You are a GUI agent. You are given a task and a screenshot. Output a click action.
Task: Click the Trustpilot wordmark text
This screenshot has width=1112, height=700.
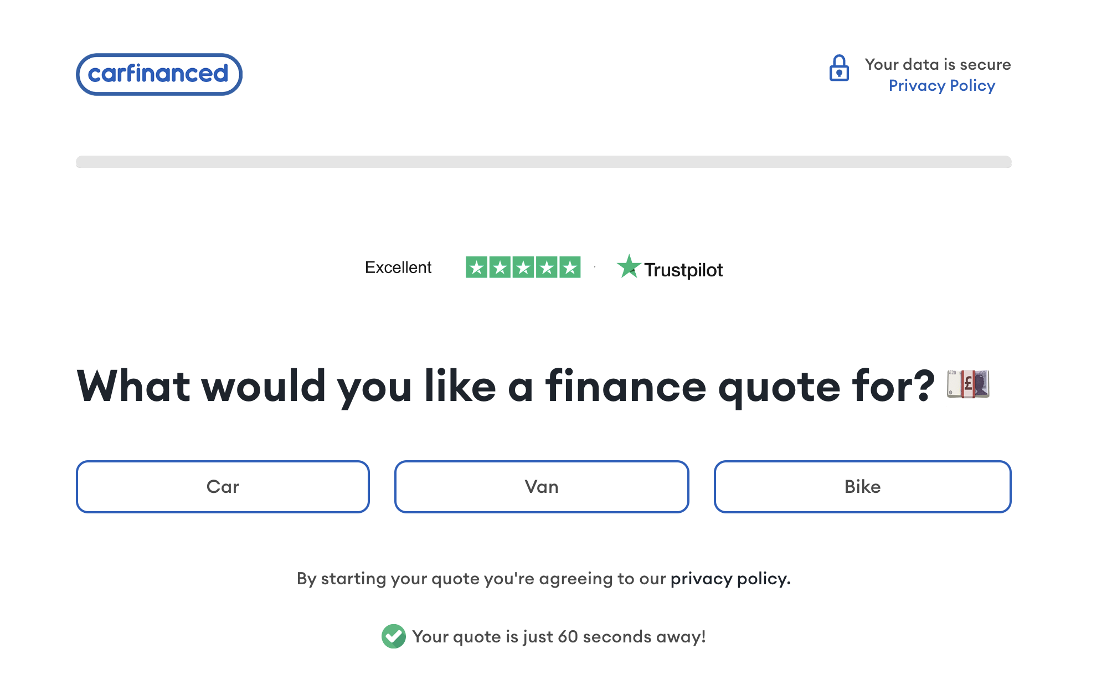tap(684, 270)
